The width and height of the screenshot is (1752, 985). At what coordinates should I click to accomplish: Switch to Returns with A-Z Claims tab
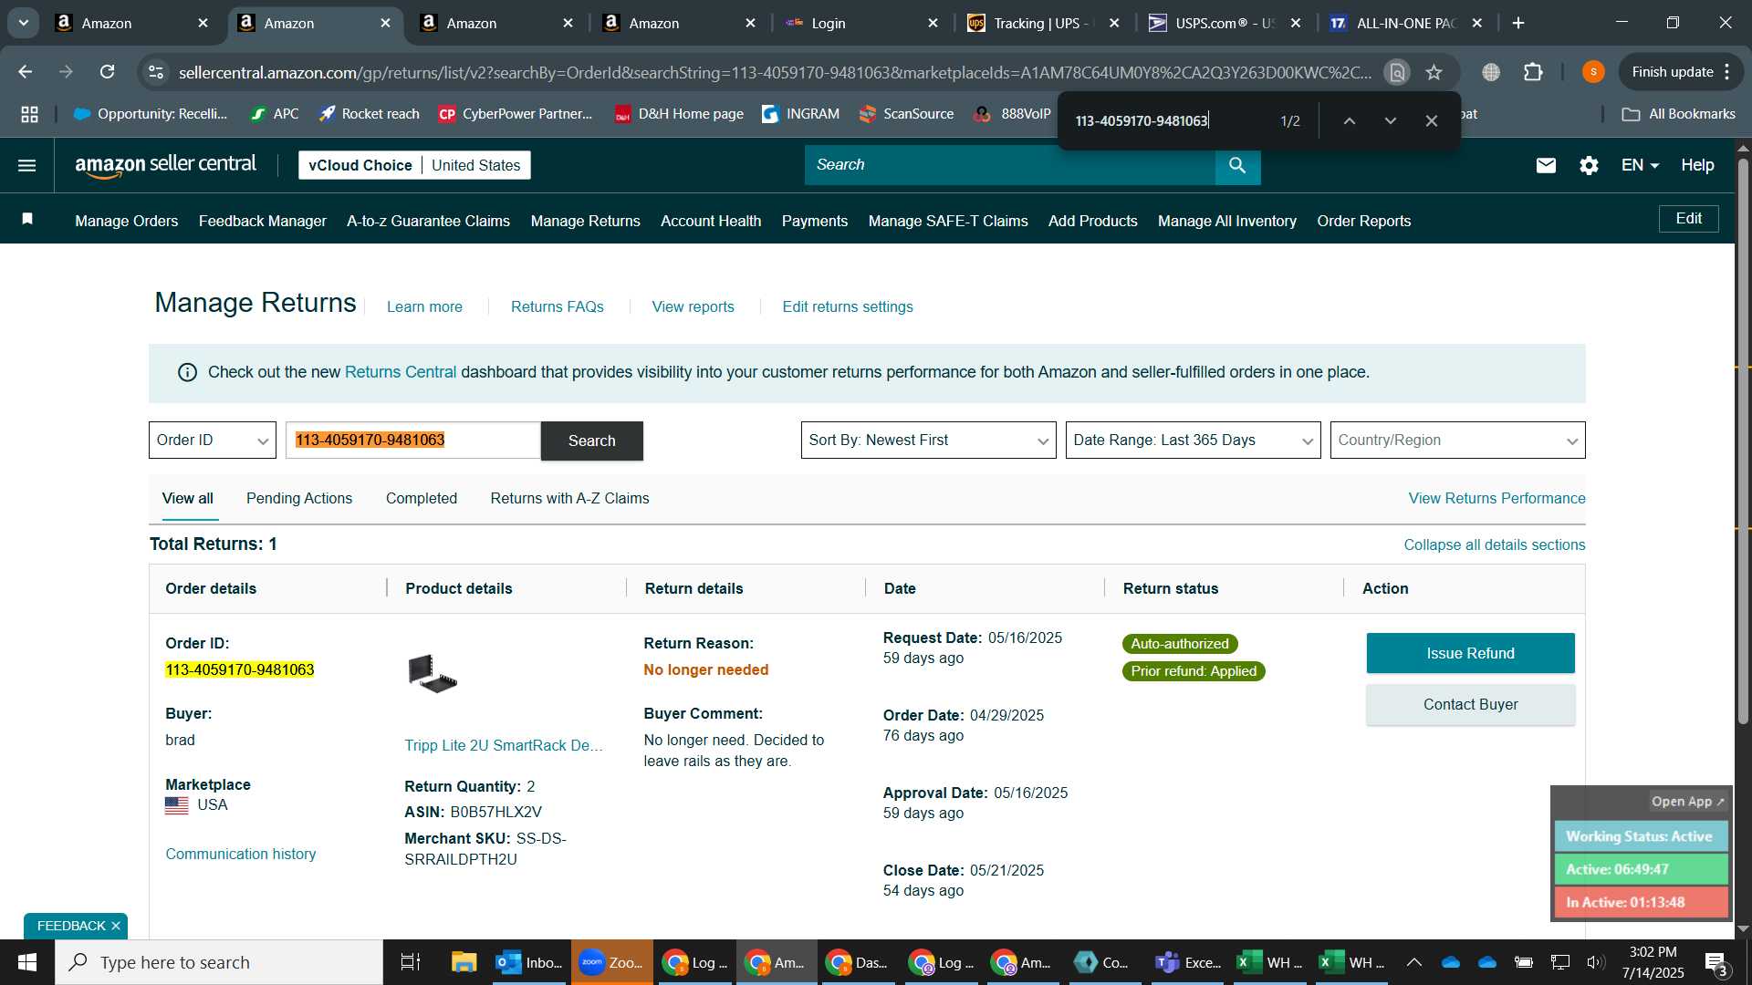coord(569,498)
